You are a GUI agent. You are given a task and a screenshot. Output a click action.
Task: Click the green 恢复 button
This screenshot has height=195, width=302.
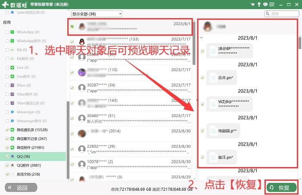tap(282, 188)
